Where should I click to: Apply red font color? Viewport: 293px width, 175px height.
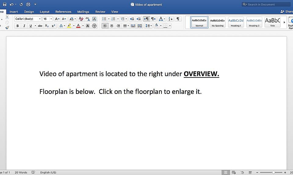point(78,26)
